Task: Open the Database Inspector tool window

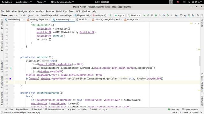Action: coord(55,109)
